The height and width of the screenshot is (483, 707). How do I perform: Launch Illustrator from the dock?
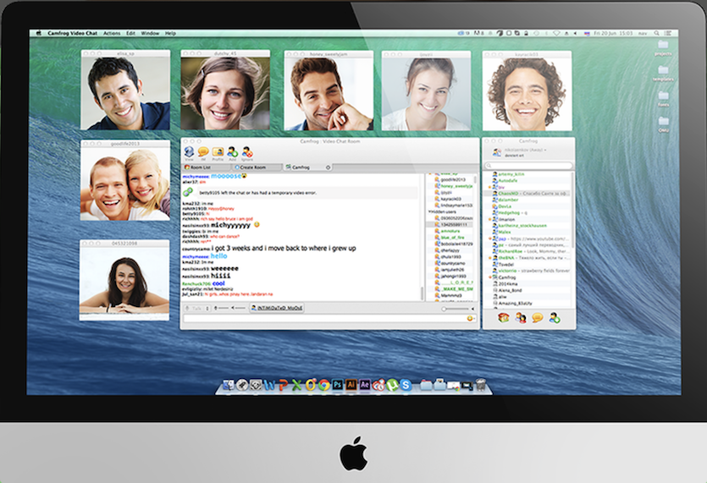click(351, 385)
